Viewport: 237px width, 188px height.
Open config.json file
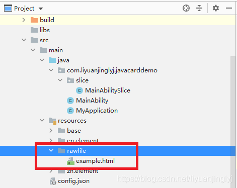74,181
